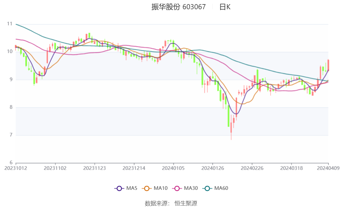Click the last red candlestick at 20240409
This screenshot has width=342, height=208.
[328, 65]
